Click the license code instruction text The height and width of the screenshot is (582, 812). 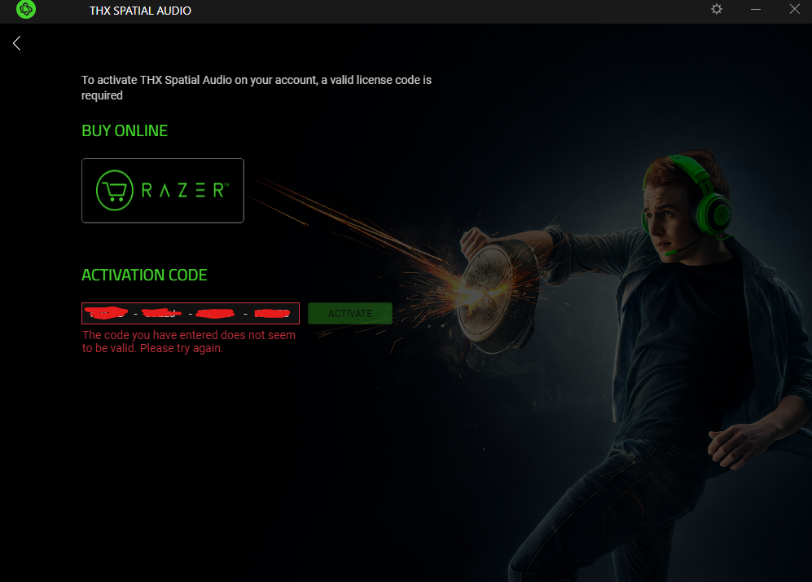click(x=257, y=87)
